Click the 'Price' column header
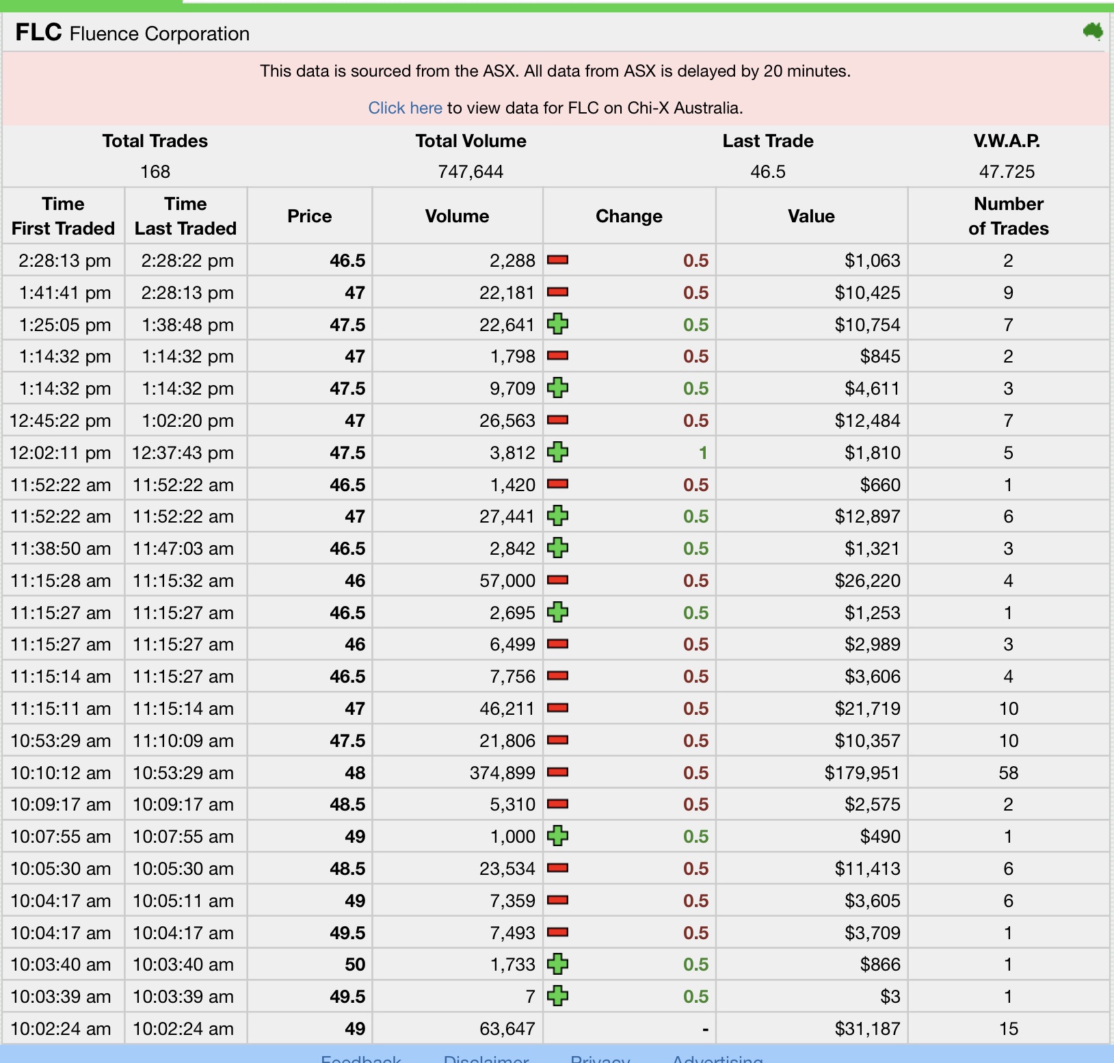1114x1063 pixels. click(310, 216)
